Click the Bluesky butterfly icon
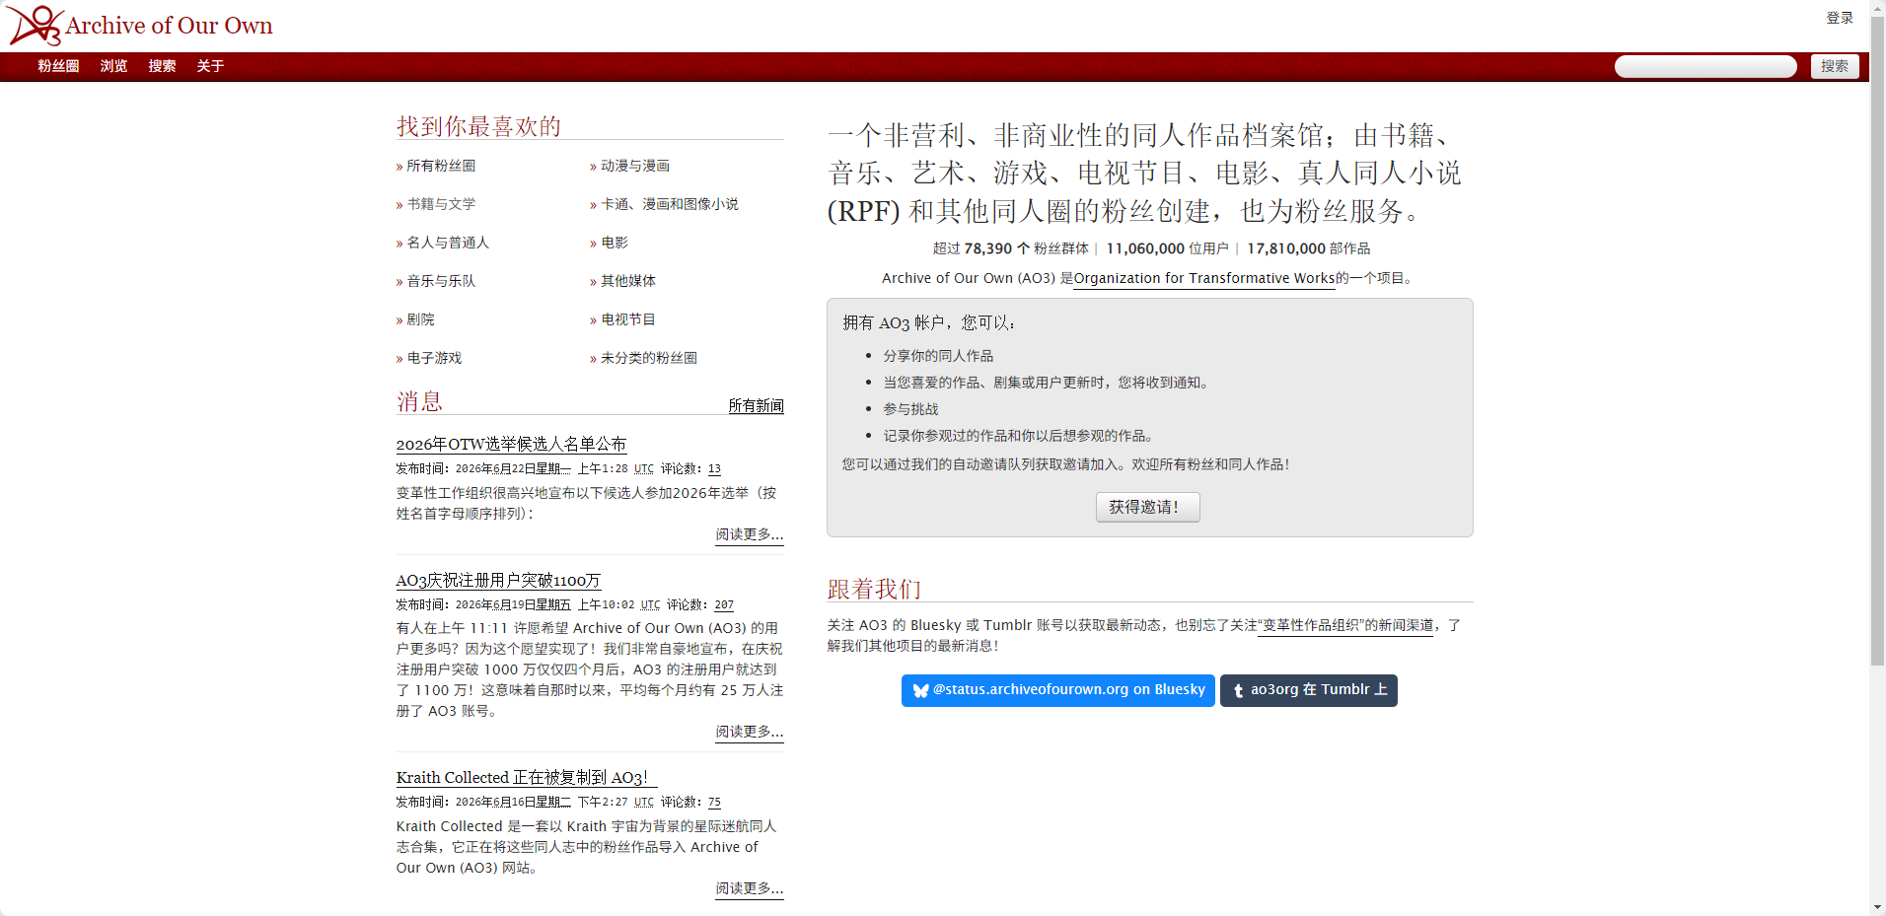 click(x=920, y=690)
